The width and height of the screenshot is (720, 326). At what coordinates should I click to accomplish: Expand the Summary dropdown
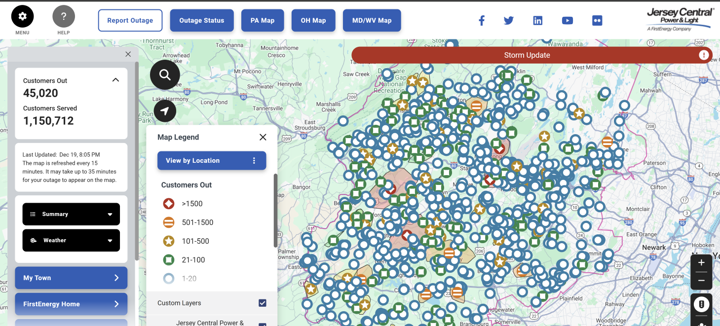click(x=71, y=214)
